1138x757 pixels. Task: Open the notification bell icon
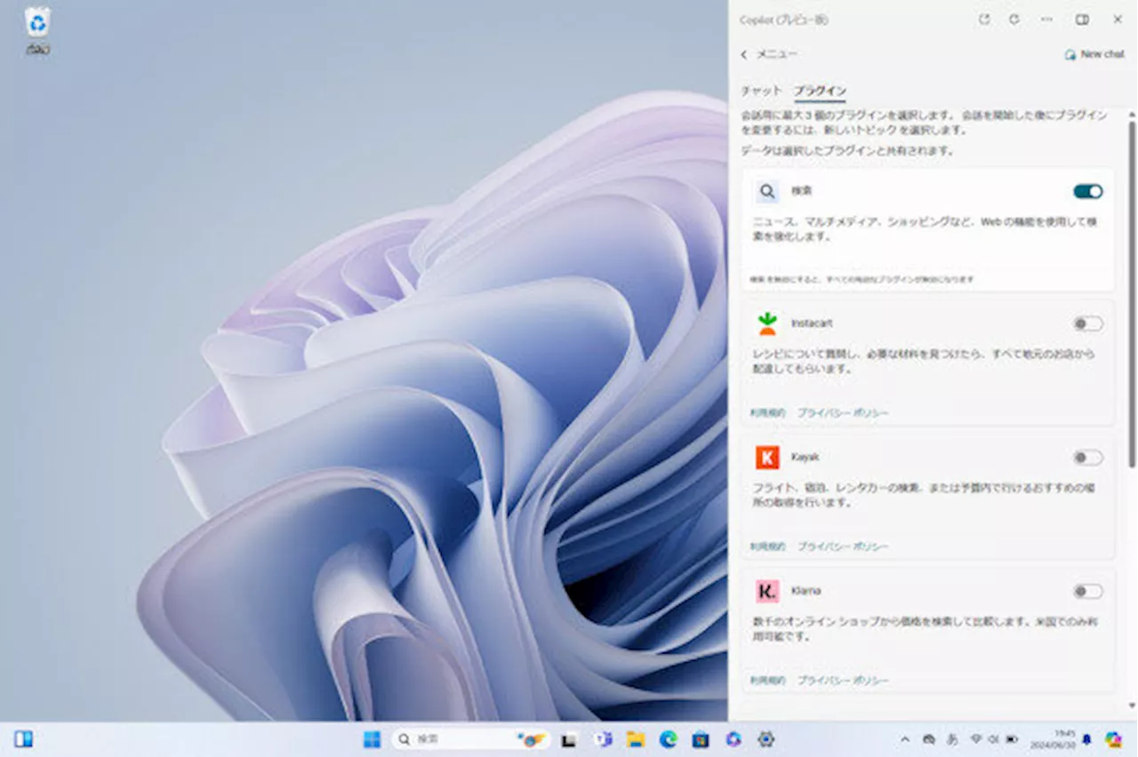(1086, 739)
